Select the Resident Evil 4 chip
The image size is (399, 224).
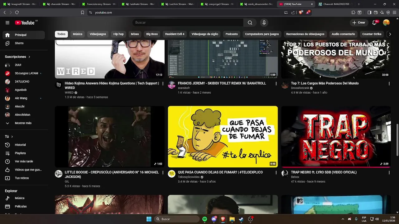[175, 34]
